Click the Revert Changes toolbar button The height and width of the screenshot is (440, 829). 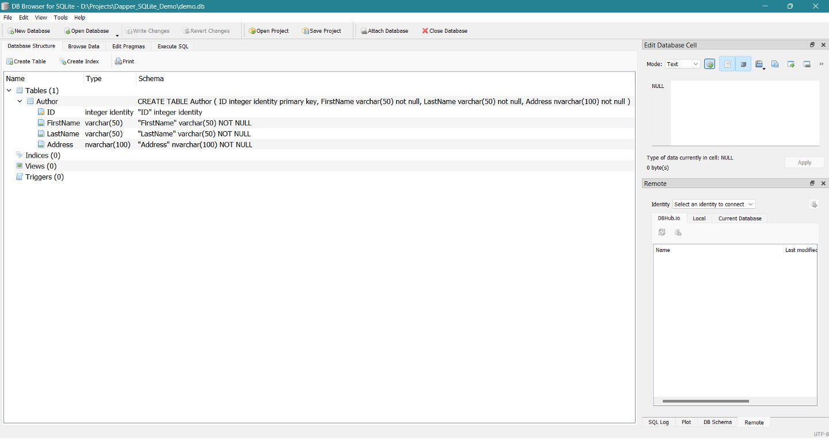pyautogui.click(x=206, y=31)
